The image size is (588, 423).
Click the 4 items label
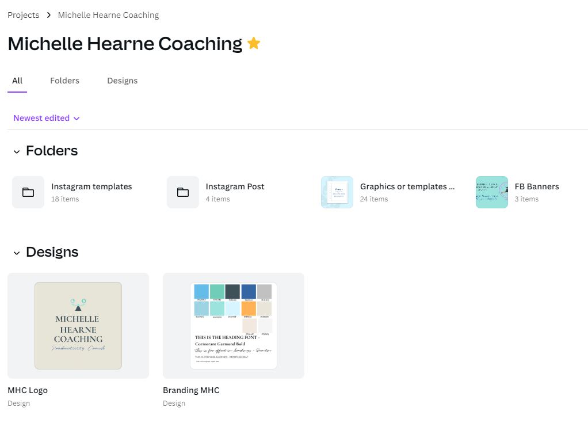[217, 199]
